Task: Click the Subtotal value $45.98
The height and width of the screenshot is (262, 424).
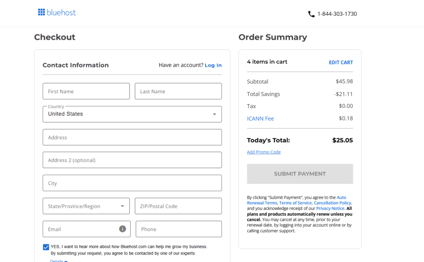Action: [344, 82]
